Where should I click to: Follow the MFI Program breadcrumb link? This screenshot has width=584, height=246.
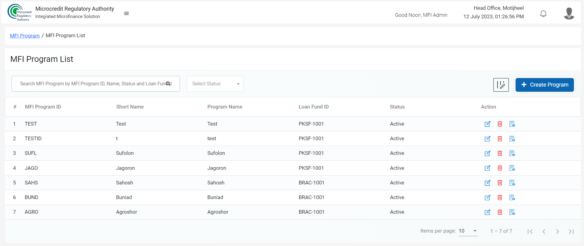pyautogui.click(x=25, y=36)
